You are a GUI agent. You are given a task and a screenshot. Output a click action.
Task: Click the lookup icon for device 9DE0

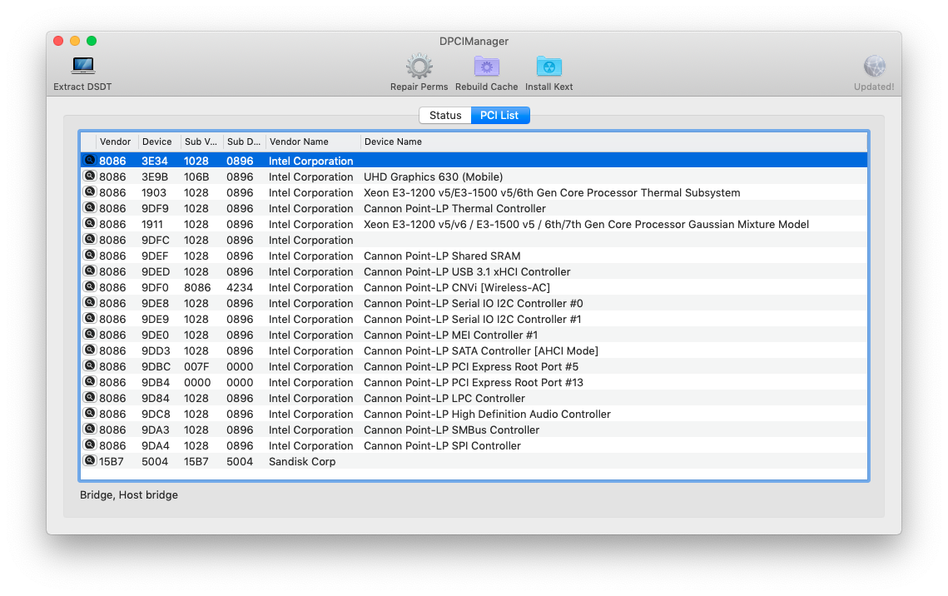(x=90, y=334)
